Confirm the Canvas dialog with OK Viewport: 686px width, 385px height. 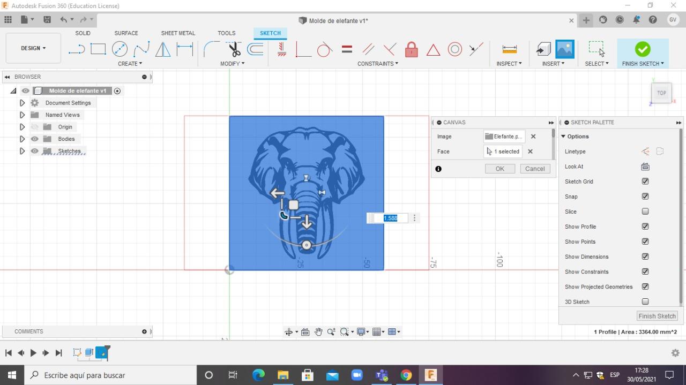(499, 169)
